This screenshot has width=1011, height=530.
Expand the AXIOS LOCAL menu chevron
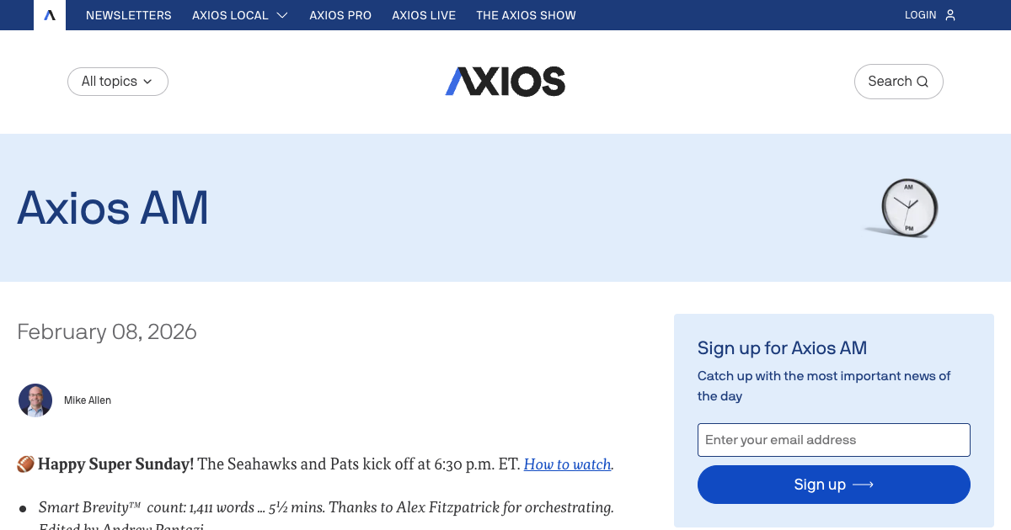pyautogui.click(x=282, y=14)
